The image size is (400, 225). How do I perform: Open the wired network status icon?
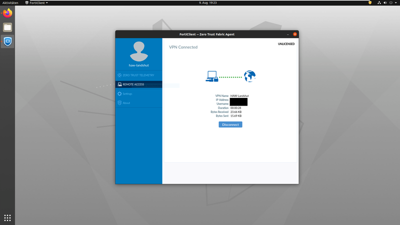pos(379,2)
